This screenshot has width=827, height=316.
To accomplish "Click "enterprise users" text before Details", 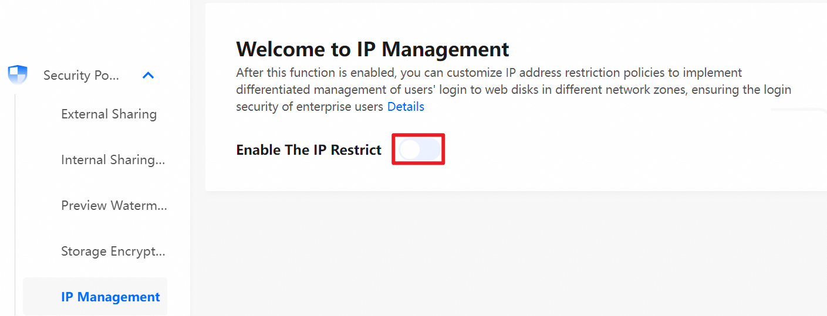I will pyautogui.click(x=339, y=107).
